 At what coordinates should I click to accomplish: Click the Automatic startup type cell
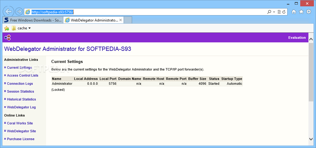click(x=231, y=84)
